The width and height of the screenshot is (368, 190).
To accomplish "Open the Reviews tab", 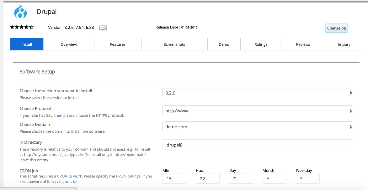I will coord(303,44).
